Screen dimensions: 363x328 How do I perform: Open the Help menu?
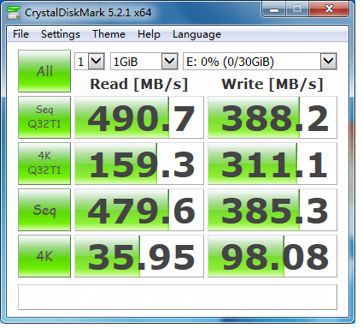149,34
